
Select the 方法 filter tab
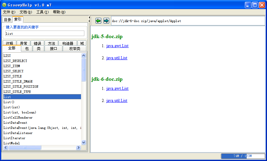(x=51, y=43)
